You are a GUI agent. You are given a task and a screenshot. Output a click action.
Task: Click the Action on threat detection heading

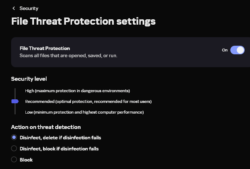pyautogui.click(x=46, y=127)
